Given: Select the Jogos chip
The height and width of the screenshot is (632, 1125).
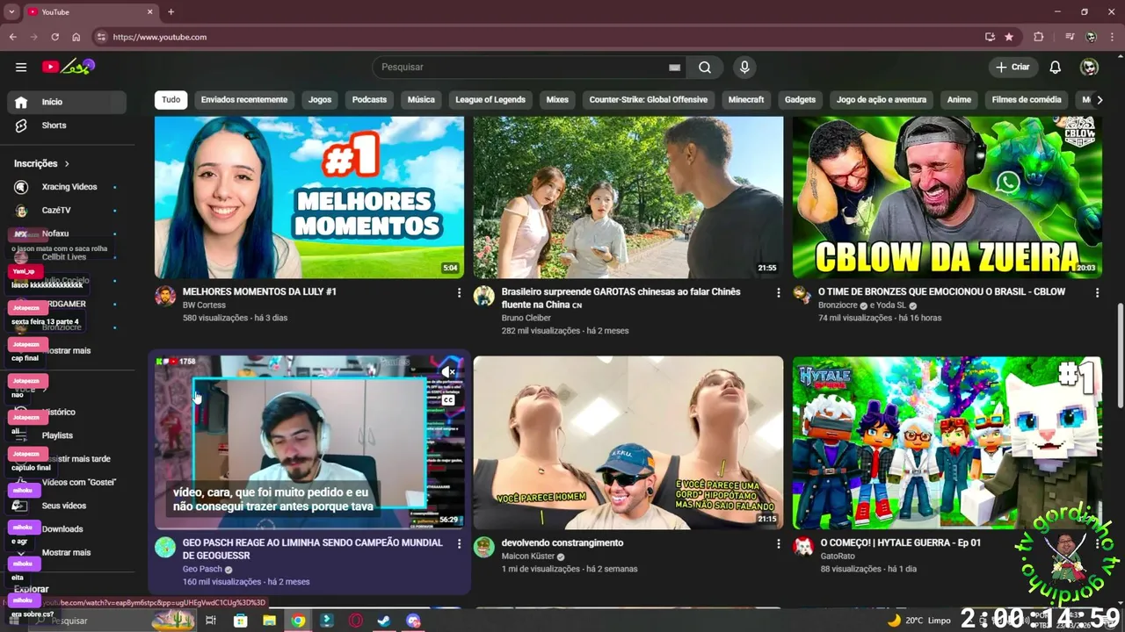Looking at the screenshot, I should [x=320, y=99].
